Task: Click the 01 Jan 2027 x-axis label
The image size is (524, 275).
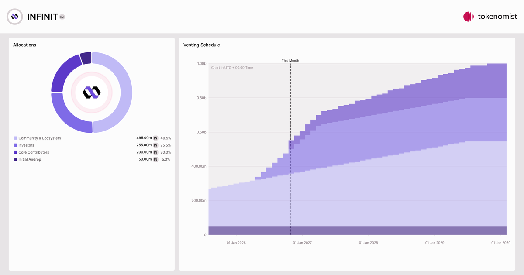Action: pos(302,243)
